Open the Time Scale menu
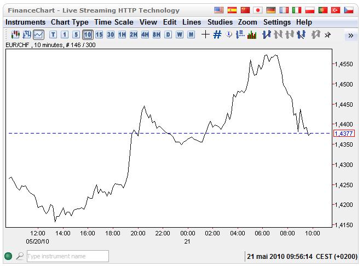The width and height of the screenshot is (363, 266). pyautogui.click(x=114, y=22)
